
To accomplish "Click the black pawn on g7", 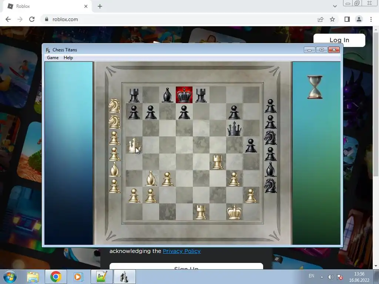I will coord(234,112).
